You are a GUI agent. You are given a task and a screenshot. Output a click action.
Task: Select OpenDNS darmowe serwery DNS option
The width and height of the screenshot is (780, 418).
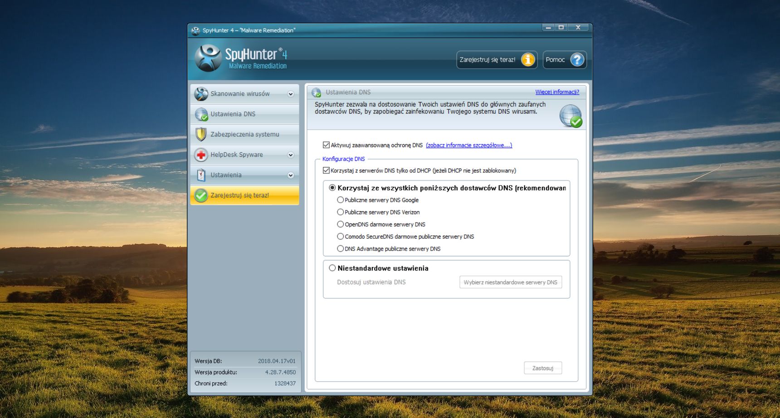tap(340, 224)
